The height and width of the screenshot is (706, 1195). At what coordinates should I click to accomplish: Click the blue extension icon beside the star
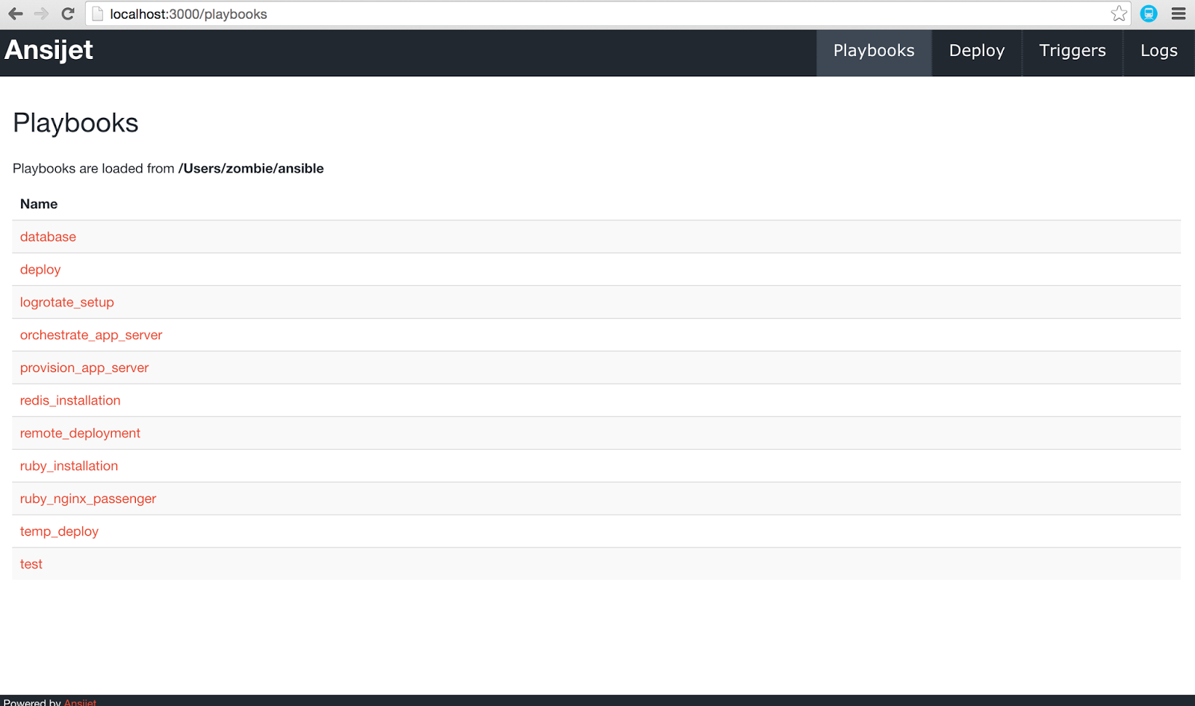(1148, 13)
